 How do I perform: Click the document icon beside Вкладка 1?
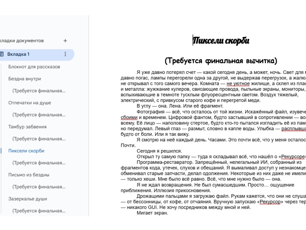pyautogui.click(x=2, y=54)
